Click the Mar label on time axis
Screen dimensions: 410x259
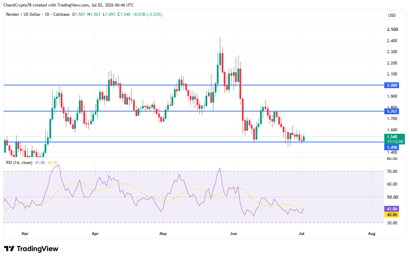tap(25, 234)
